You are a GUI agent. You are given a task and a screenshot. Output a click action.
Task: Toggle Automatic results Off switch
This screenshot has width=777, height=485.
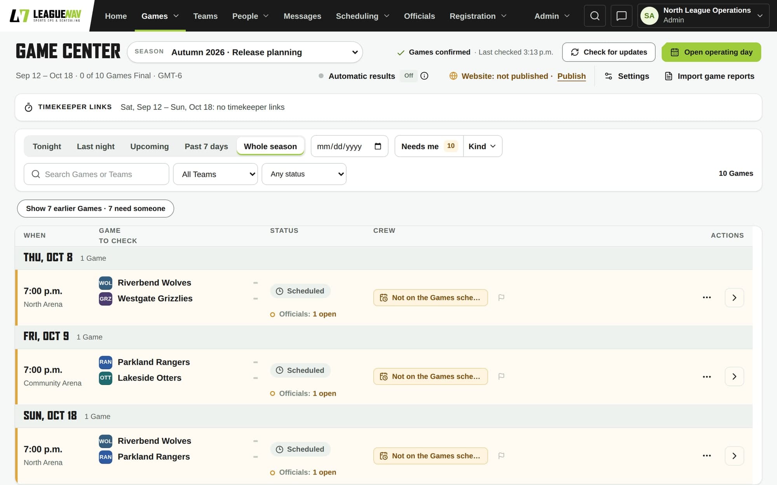point(408,76)
